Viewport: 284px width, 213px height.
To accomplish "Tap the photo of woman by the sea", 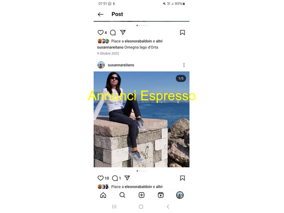I will pos(142,119).
